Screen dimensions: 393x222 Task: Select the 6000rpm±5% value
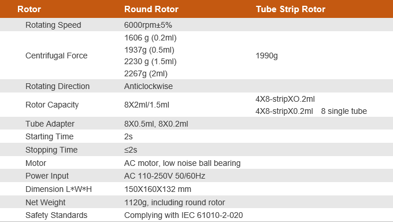[148, 25]
